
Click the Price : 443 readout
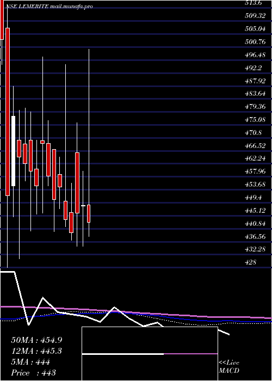pyautogui.click(x=34, y=373)
